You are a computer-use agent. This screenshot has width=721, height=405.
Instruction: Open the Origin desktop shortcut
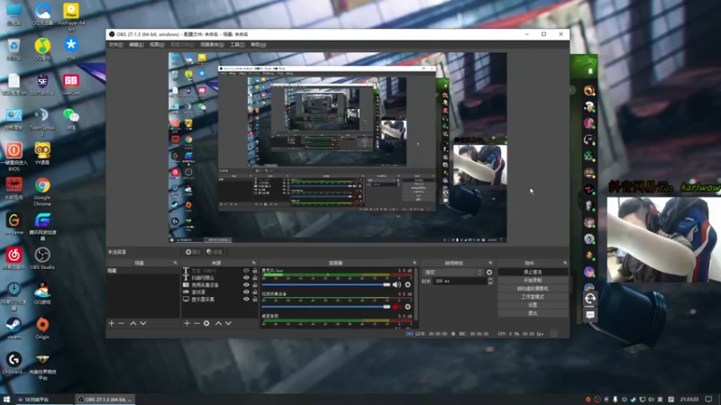[x=42, y=328]
